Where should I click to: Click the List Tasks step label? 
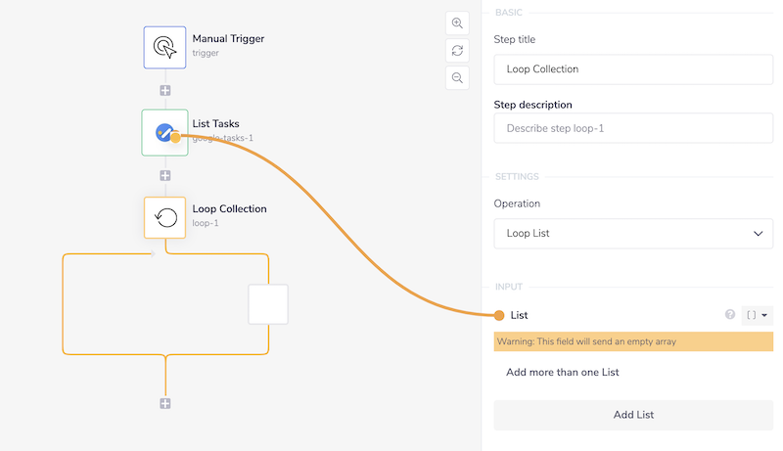215,123
